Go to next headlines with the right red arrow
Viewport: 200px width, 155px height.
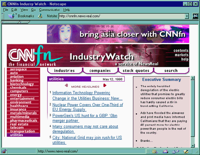tap(105, 85)
